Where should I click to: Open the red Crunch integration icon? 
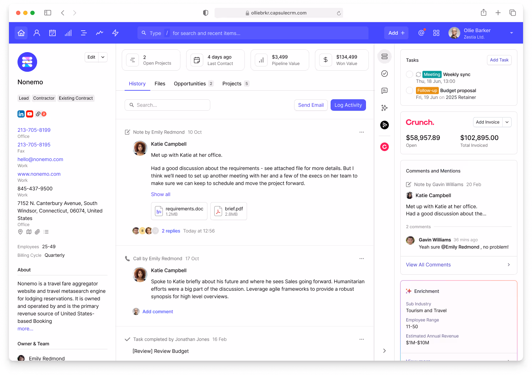[x=385, y=147]
